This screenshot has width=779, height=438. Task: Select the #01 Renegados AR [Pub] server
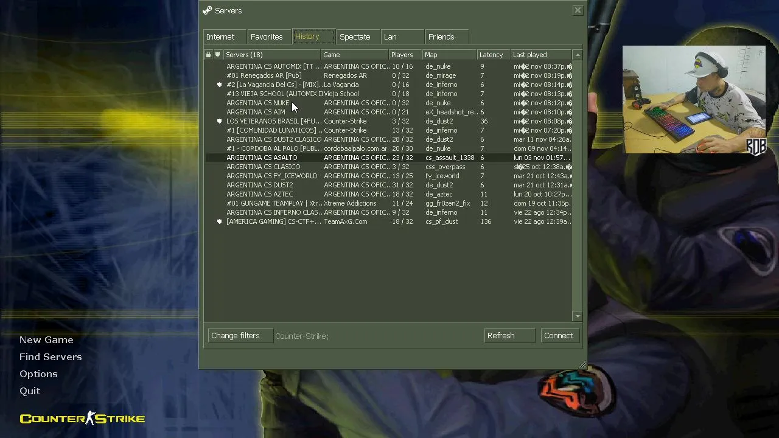[389, 75]
